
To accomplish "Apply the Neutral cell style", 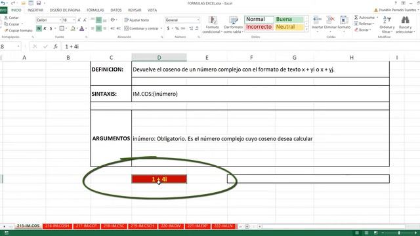I will [289, 27].
